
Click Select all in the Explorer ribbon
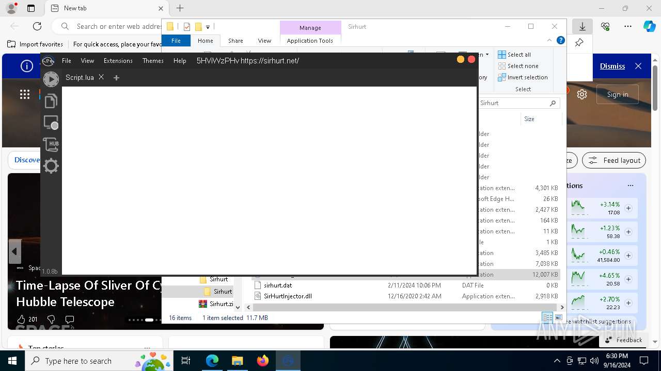click(x=514, y=55)
